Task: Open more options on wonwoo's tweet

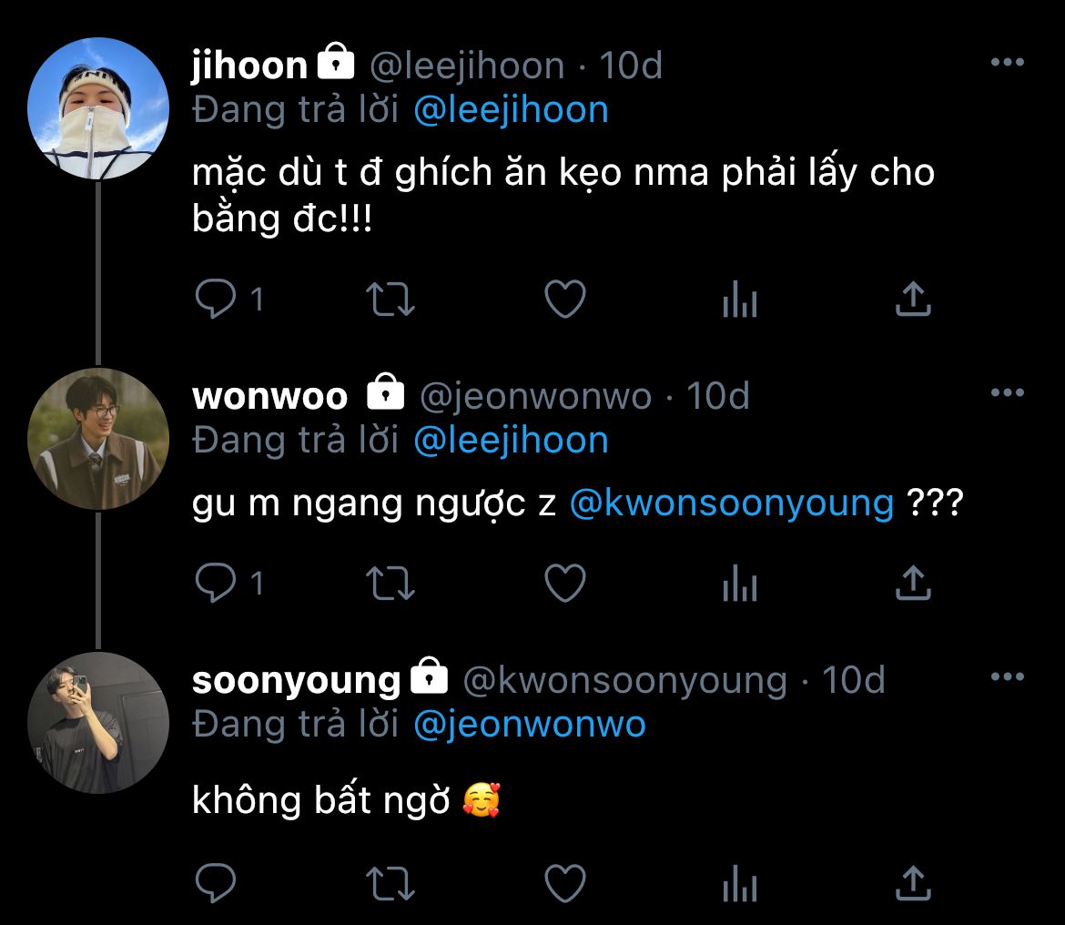Action: [x=1007, y=393]
